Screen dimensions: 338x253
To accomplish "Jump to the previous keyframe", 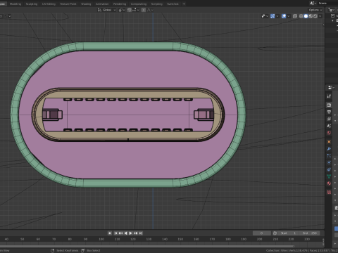I will 120,233.
